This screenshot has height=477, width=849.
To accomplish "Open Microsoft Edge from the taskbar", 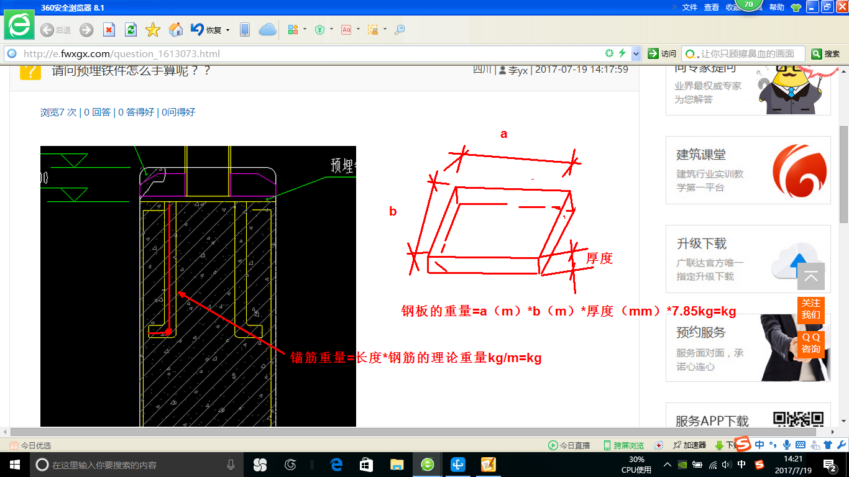I will point(337,465).
